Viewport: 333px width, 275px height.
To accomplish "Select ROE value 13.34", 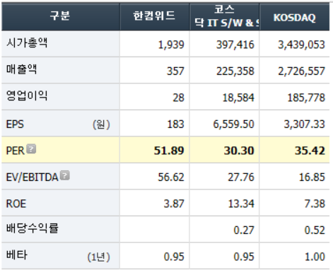I will tap(241, 204).
